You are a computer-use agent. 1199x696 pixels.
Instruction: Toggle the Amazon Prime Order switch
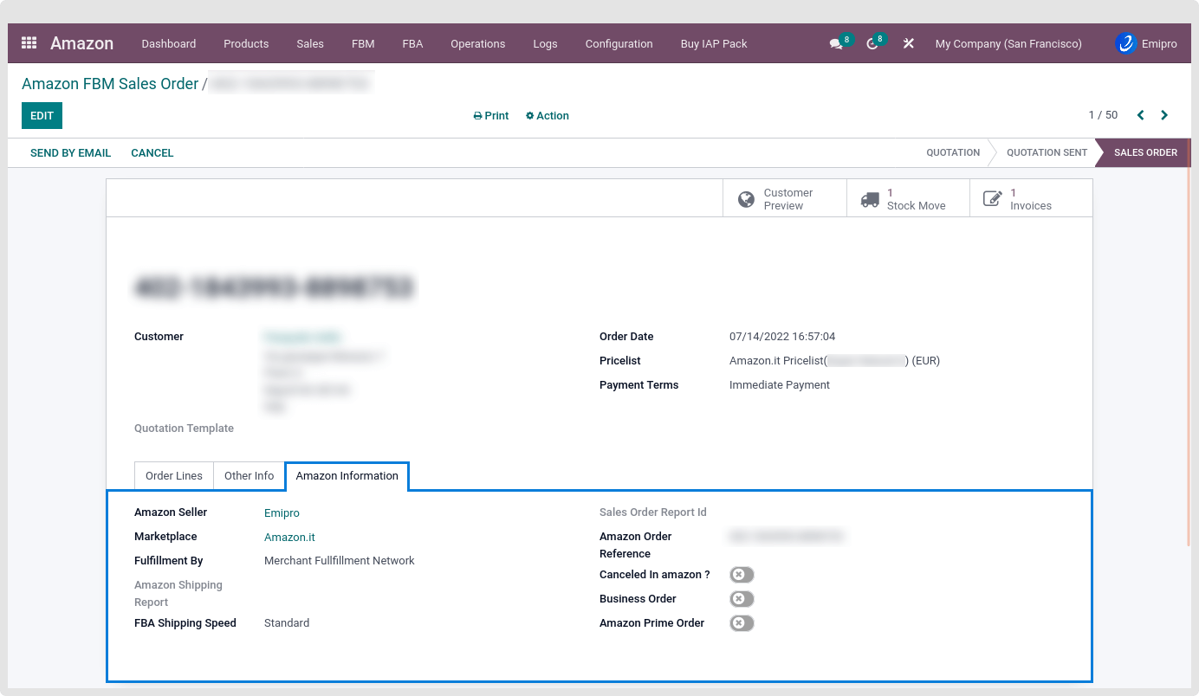pyautogui.click(x=742, y=623)
